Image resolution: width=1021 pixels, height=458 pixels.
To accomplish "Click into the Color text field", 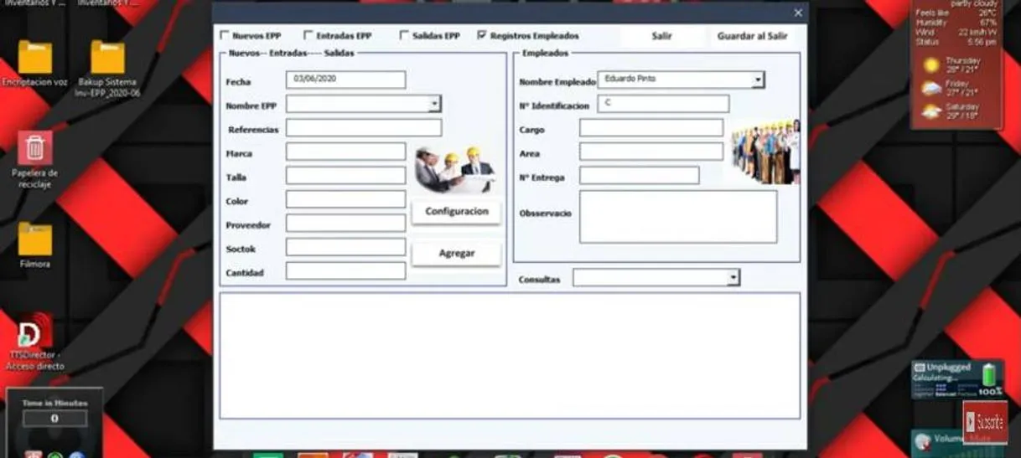I will click(x=345, y=199).
